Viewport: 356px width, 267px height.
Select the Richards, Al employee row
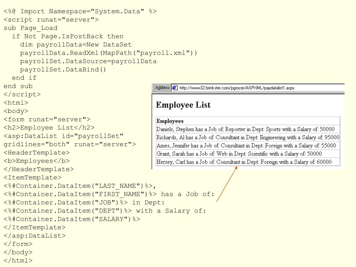click(248, 137)
